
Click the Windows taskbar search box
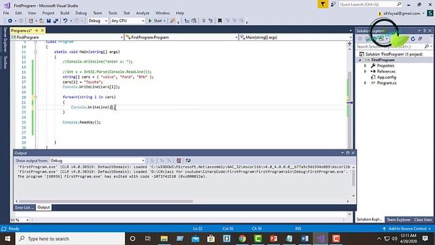click(x=70, y=239)
